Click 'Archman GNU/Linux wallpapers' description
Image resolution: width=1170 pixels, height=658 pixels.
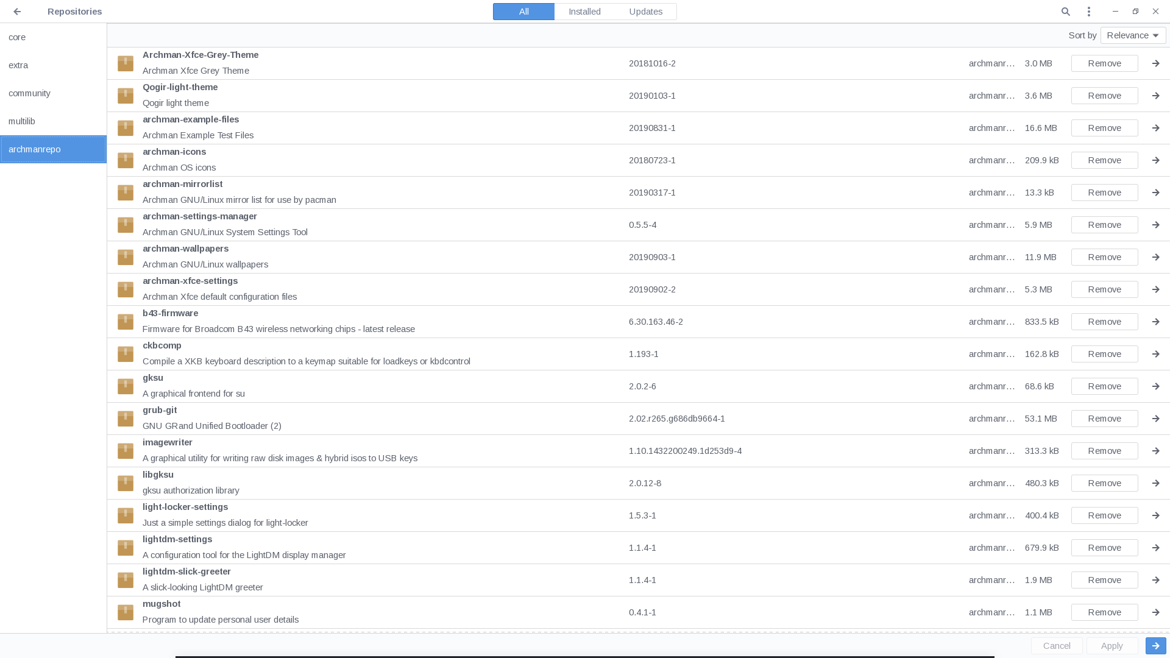click(x=205, y=264)
